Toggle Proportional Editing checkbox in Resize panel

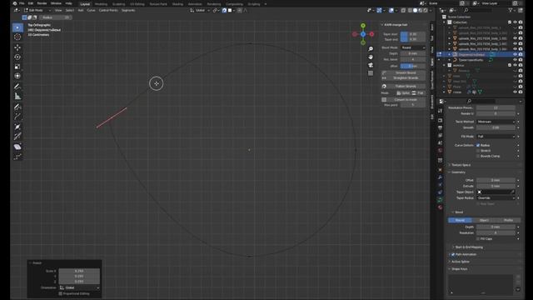[x=61, y=293]
